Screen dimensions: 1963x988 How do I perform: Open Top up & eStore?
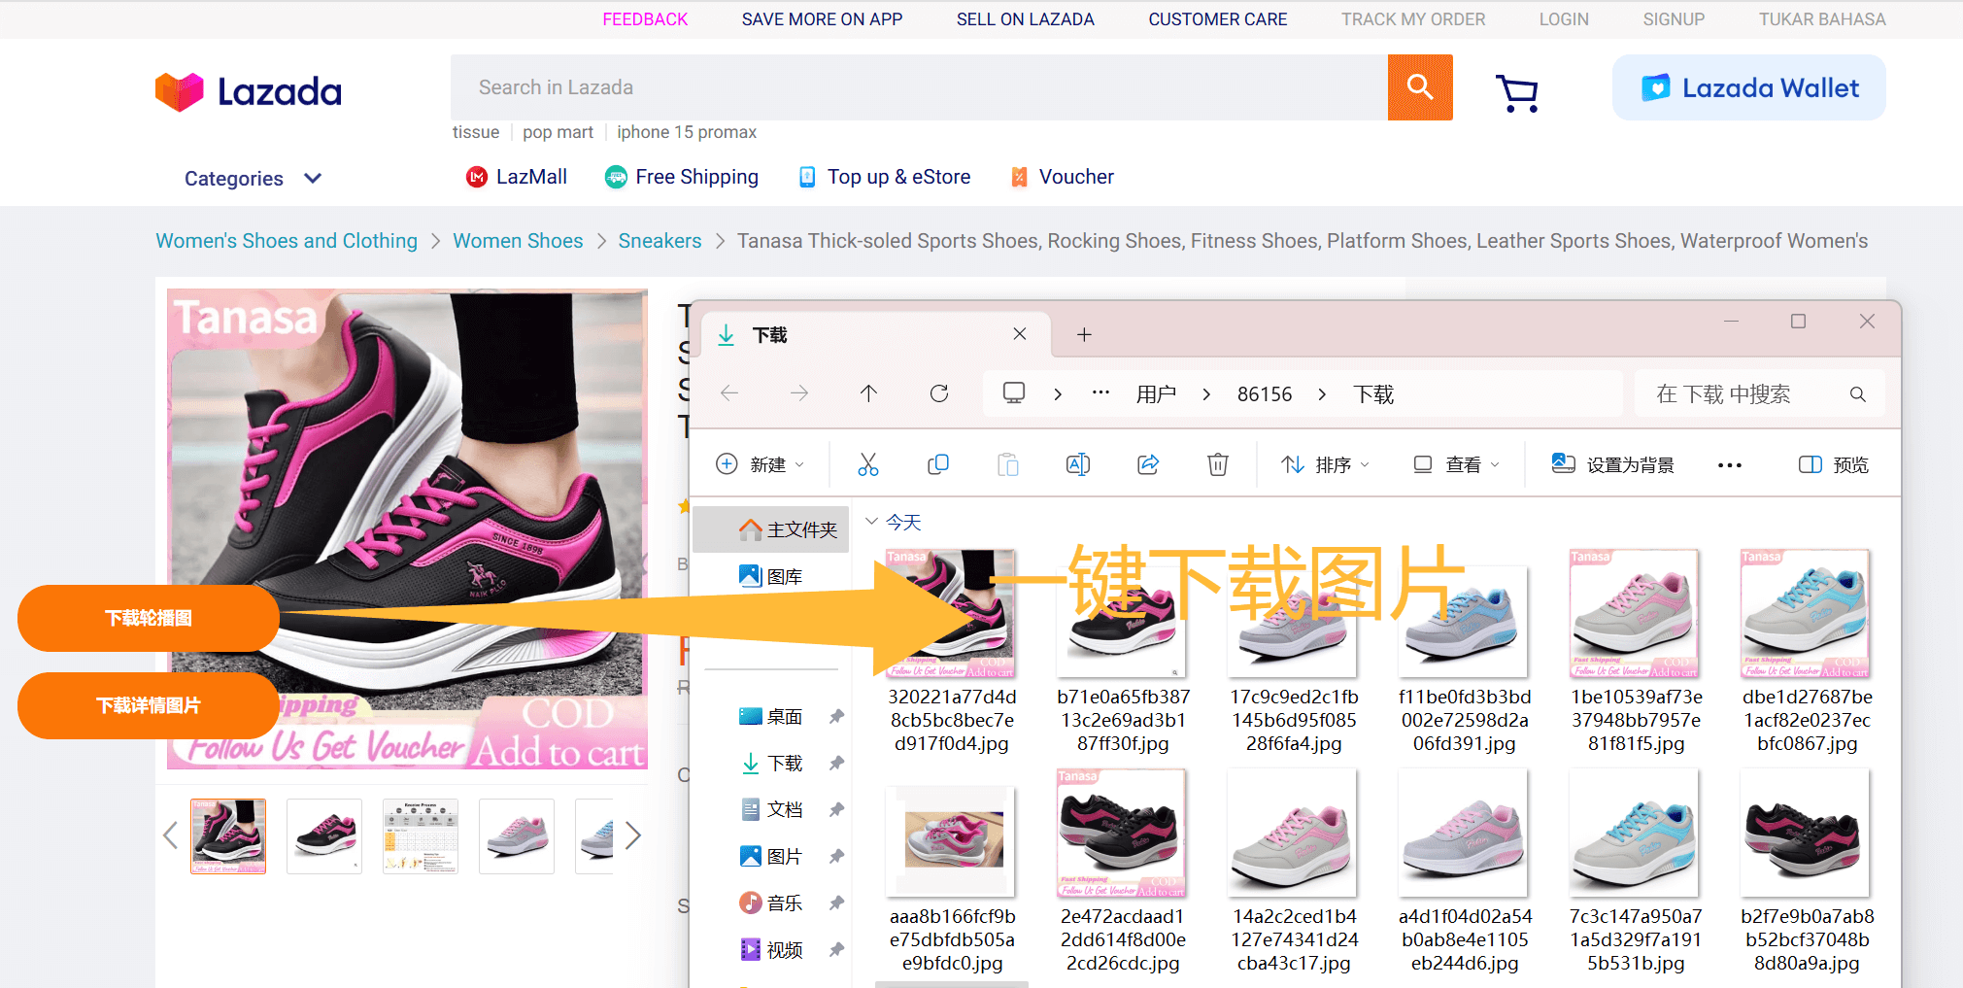[x=885, y=177]
